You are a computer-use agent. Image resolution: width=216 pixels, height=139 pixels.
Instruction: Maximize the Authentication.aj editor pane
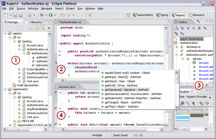[x=169, y=22]
